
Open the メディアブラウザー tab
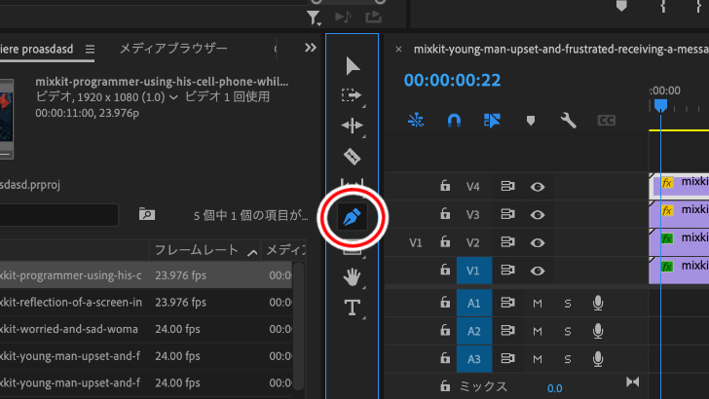[x=173, y=49]
